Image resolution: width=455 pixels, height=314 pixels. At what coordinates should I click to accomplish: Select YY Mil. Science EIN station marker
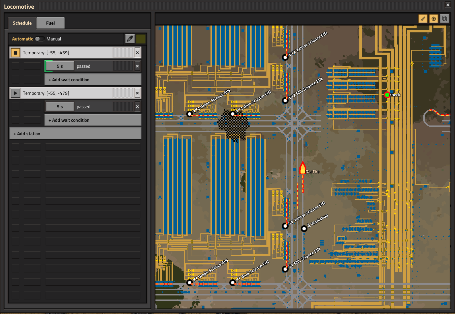[x=285, y=269]
